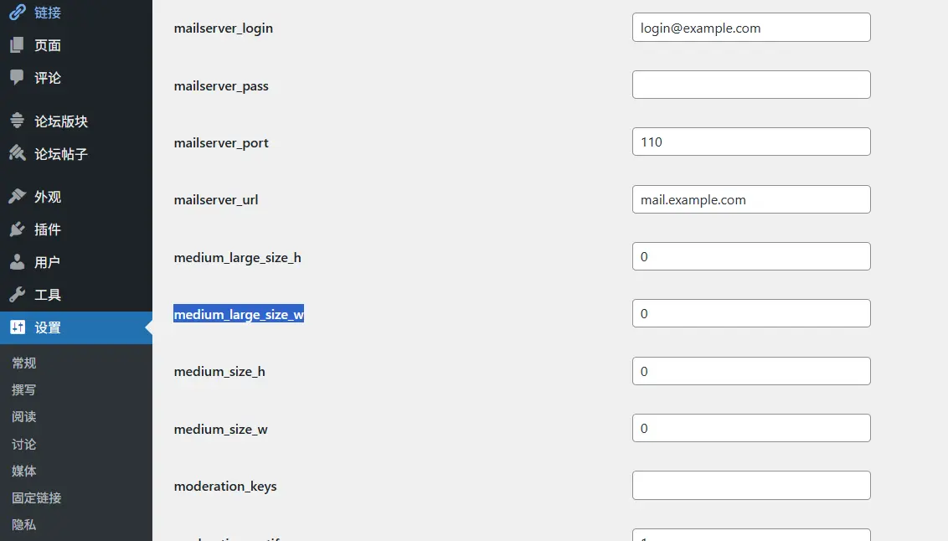Click the empty mailserver_pass field
This screenshot has width=948, height=541.
(x=750, y=85)
